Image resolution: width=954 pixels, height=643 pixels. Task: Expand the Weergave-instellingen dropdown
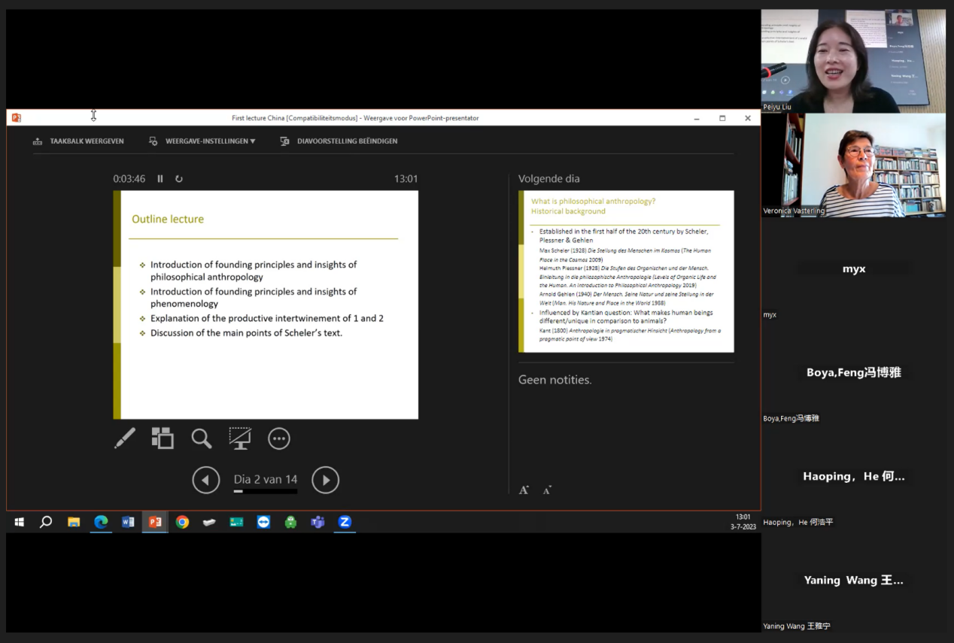click(202, 141)
